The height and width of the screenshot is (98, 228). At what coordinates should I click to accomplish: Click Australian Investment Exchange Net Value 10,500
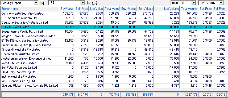click(x=96, y=59)
